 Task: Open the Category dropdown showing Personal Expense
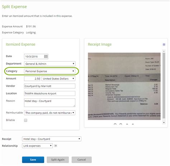pyautogui.click(x=50, y=71)
